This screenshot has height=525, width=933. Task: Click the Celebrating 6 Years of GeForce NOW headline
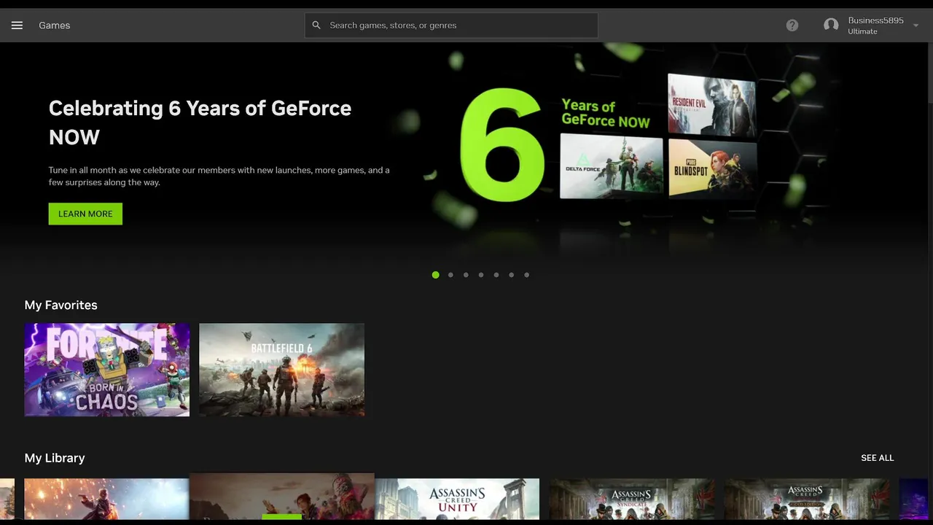tap(200, 122)
